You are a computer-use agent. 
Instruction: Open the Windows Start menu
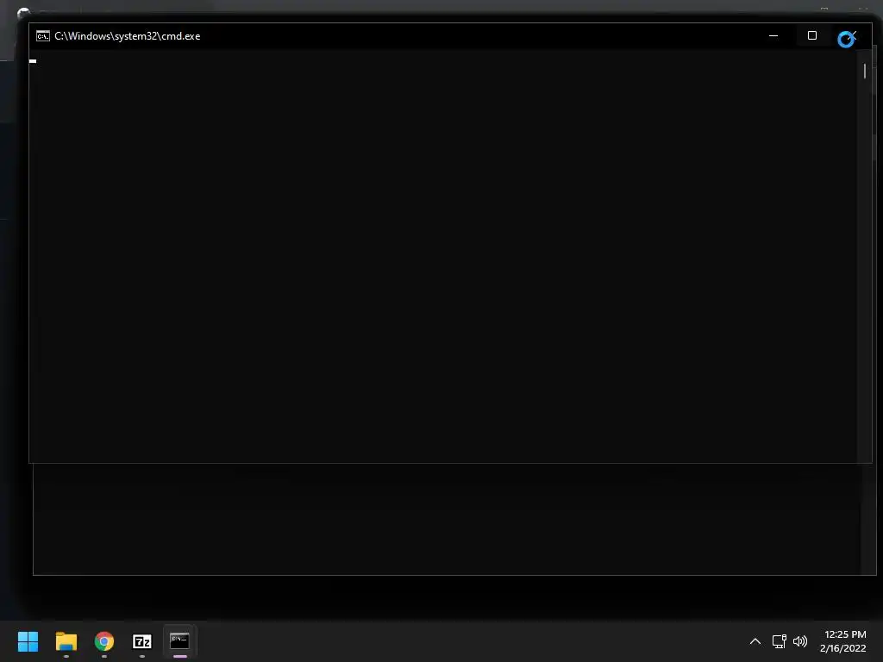(x=28, y=641)
